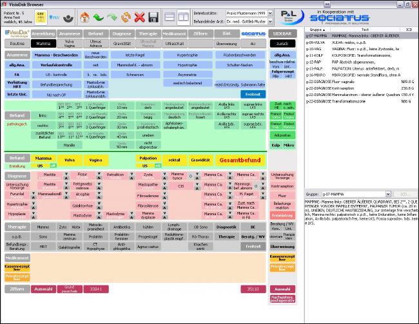Viewport: 419px width, 324px height.
Task: Click the floppy disk save icon
Action: [x=153, y=17]
